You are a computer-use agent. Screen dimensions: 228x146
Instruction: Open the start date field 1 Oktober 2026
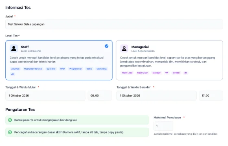45,96
